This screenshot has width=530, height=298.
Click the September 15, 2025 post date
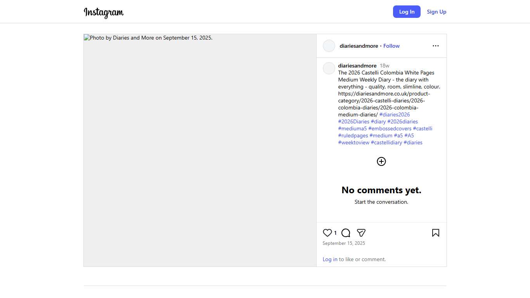coord(344,243)
